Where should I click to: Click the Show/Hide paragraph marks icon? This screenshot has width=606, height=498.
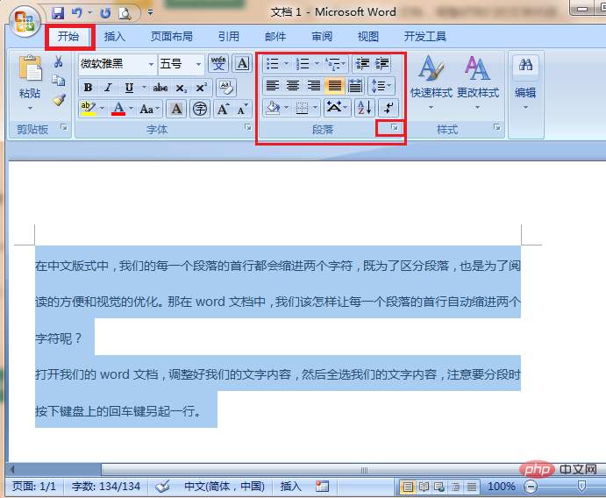coord(388,108)
